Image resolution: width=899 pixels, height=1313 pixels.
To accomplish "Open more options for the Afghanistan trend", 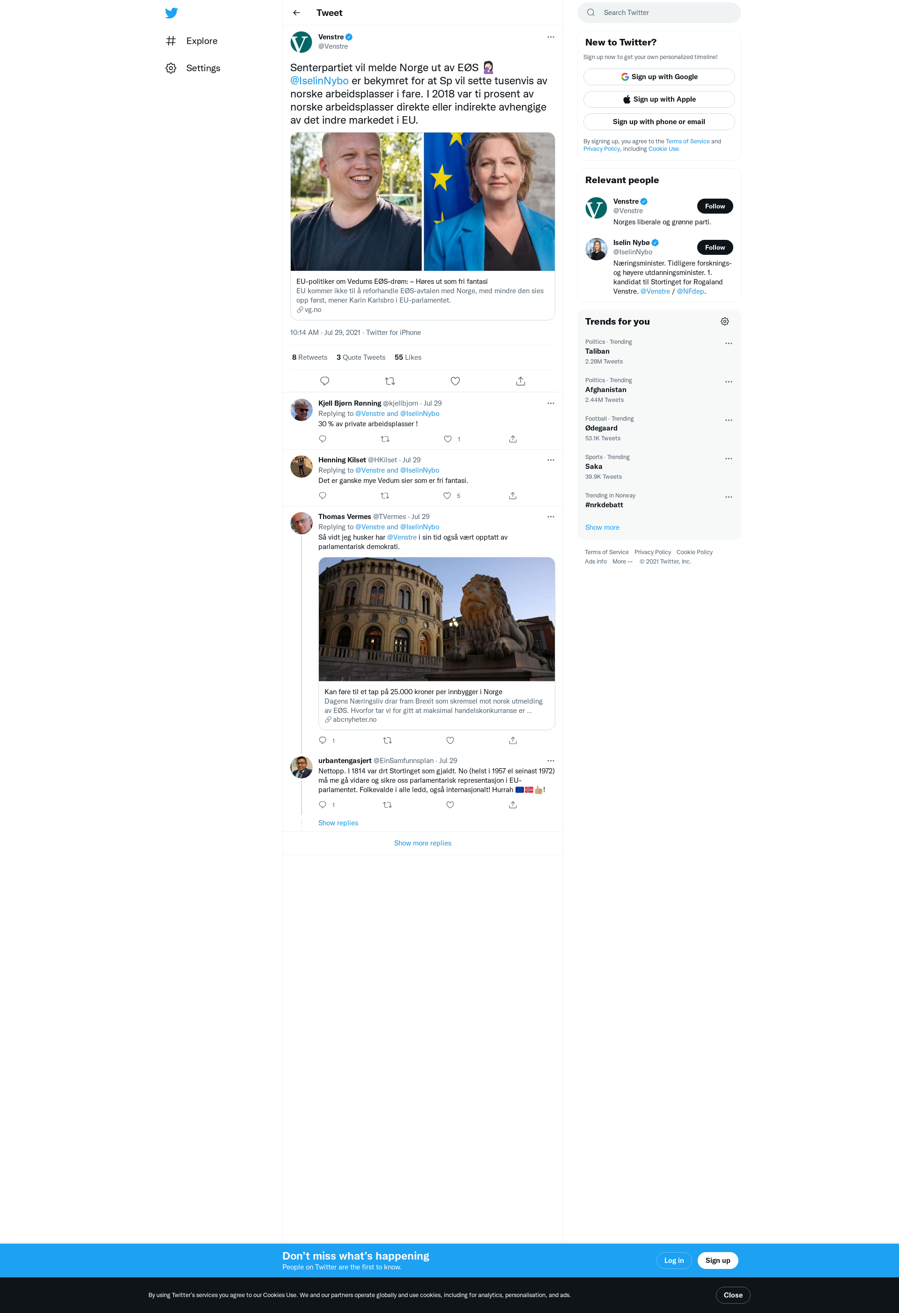I will 729,382.
